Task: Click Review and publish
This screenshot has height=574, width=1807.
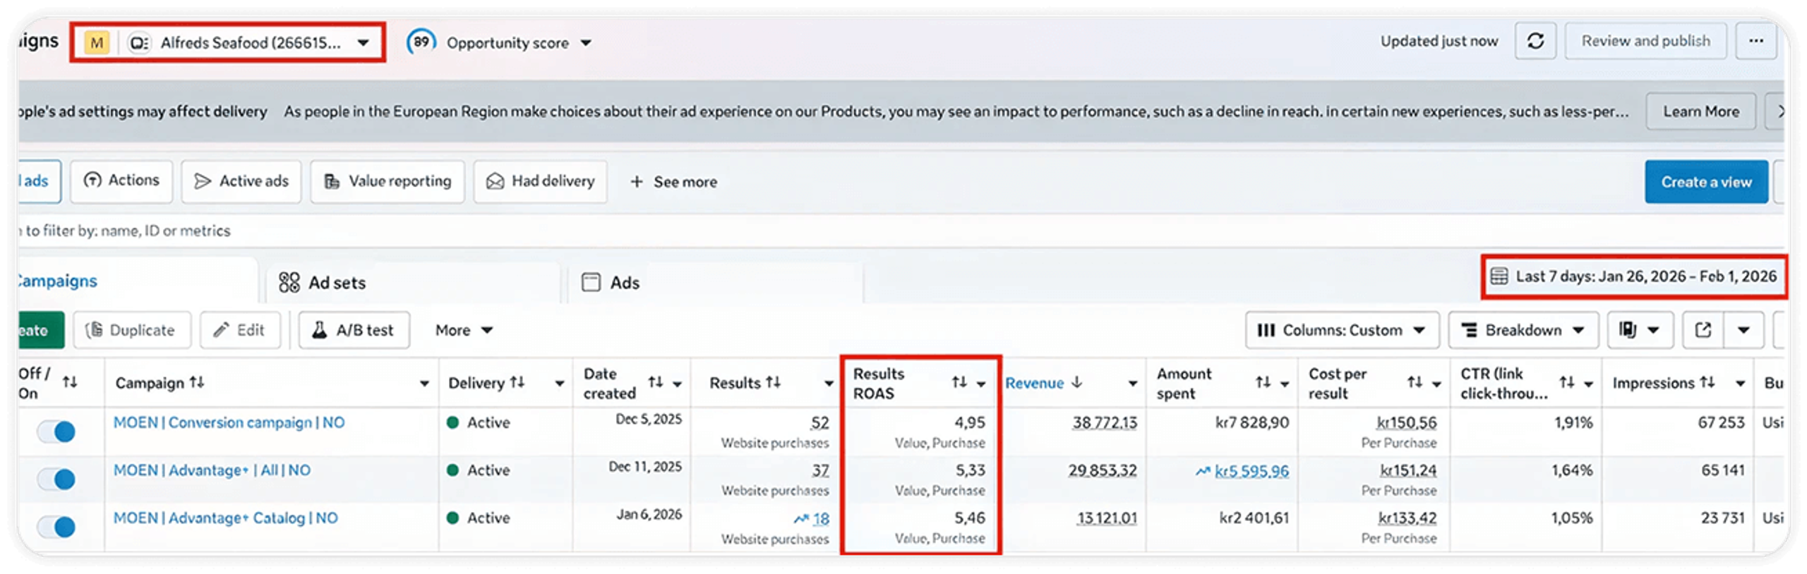Action: [1645, 41]
